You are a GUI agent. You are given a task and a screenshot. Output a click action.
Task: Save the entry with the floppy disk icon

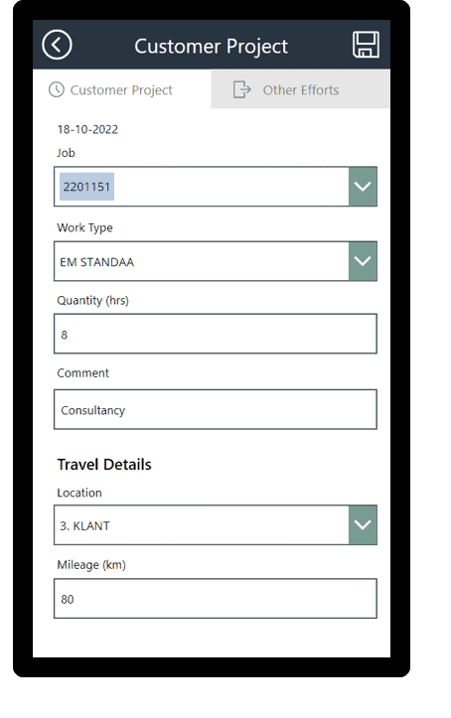(366, 45)
